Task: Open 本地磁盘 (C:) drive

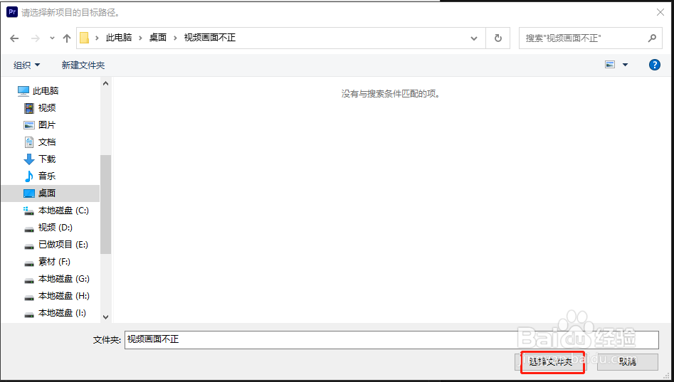Action: point(56,211)
